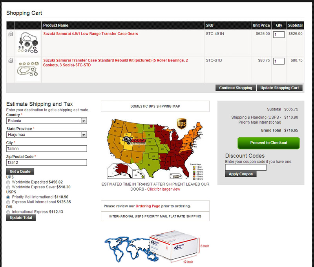Open the State/Province dropdown showing Harjumaa
The height and width of the screenshot is (267, 314).
pos(46,135)
